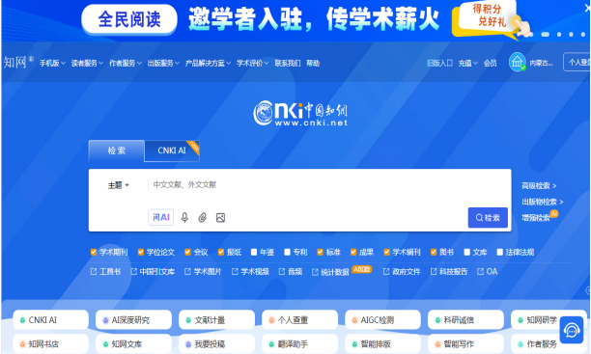Image resolution: width=591 pixels, height=354 pixels.
Task: Click the 知网 logo in the navigation bar
Action: [18, 62]
